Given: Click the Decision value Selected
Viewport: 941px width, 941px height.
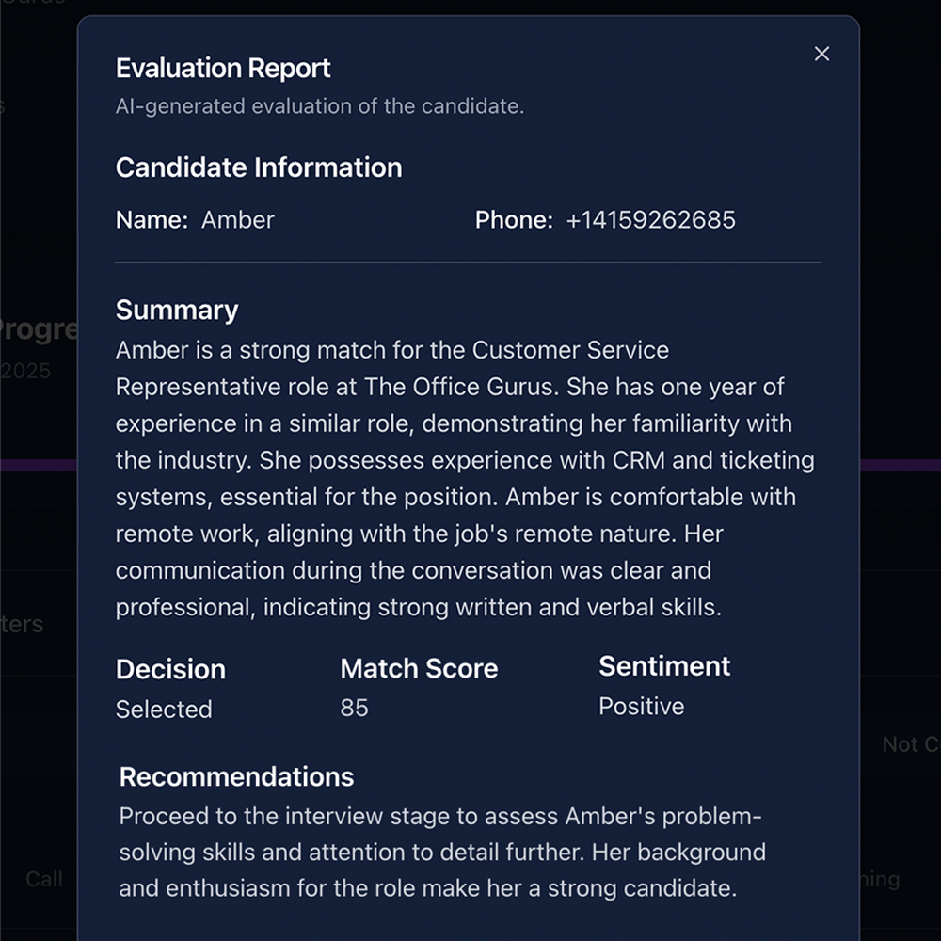Looking at the screenshot, I should 164,710.
